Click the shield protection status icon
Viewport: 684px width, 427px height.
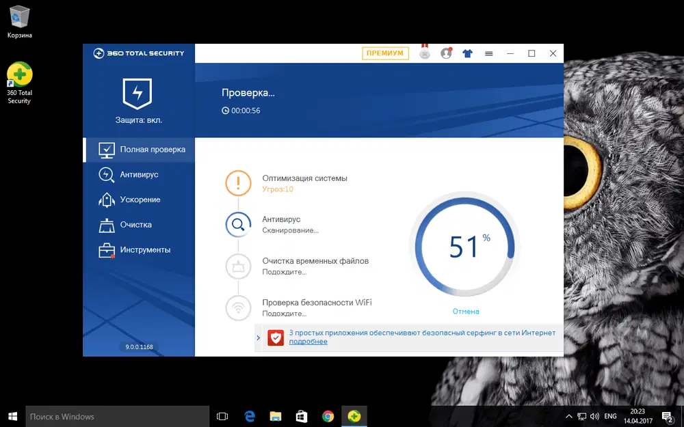137,94
